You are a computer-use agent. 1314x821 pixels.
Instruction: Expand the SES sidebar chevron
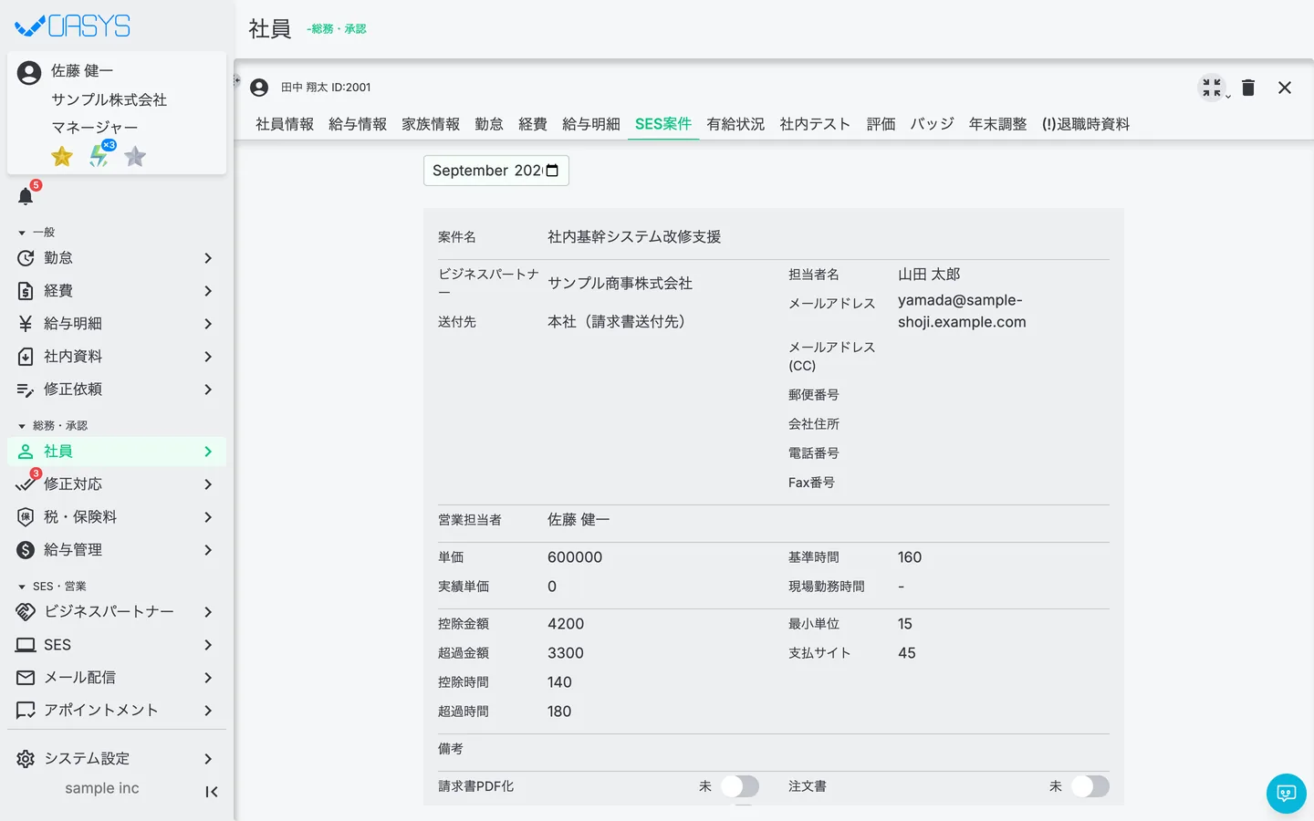208,645
